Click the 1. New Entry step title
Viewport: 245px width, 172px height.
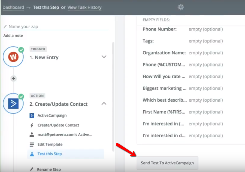(x=44, y=58)
